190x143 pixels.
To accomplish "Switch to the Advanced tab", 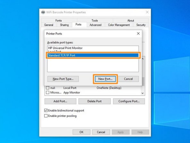I will (x=96, y=25).
